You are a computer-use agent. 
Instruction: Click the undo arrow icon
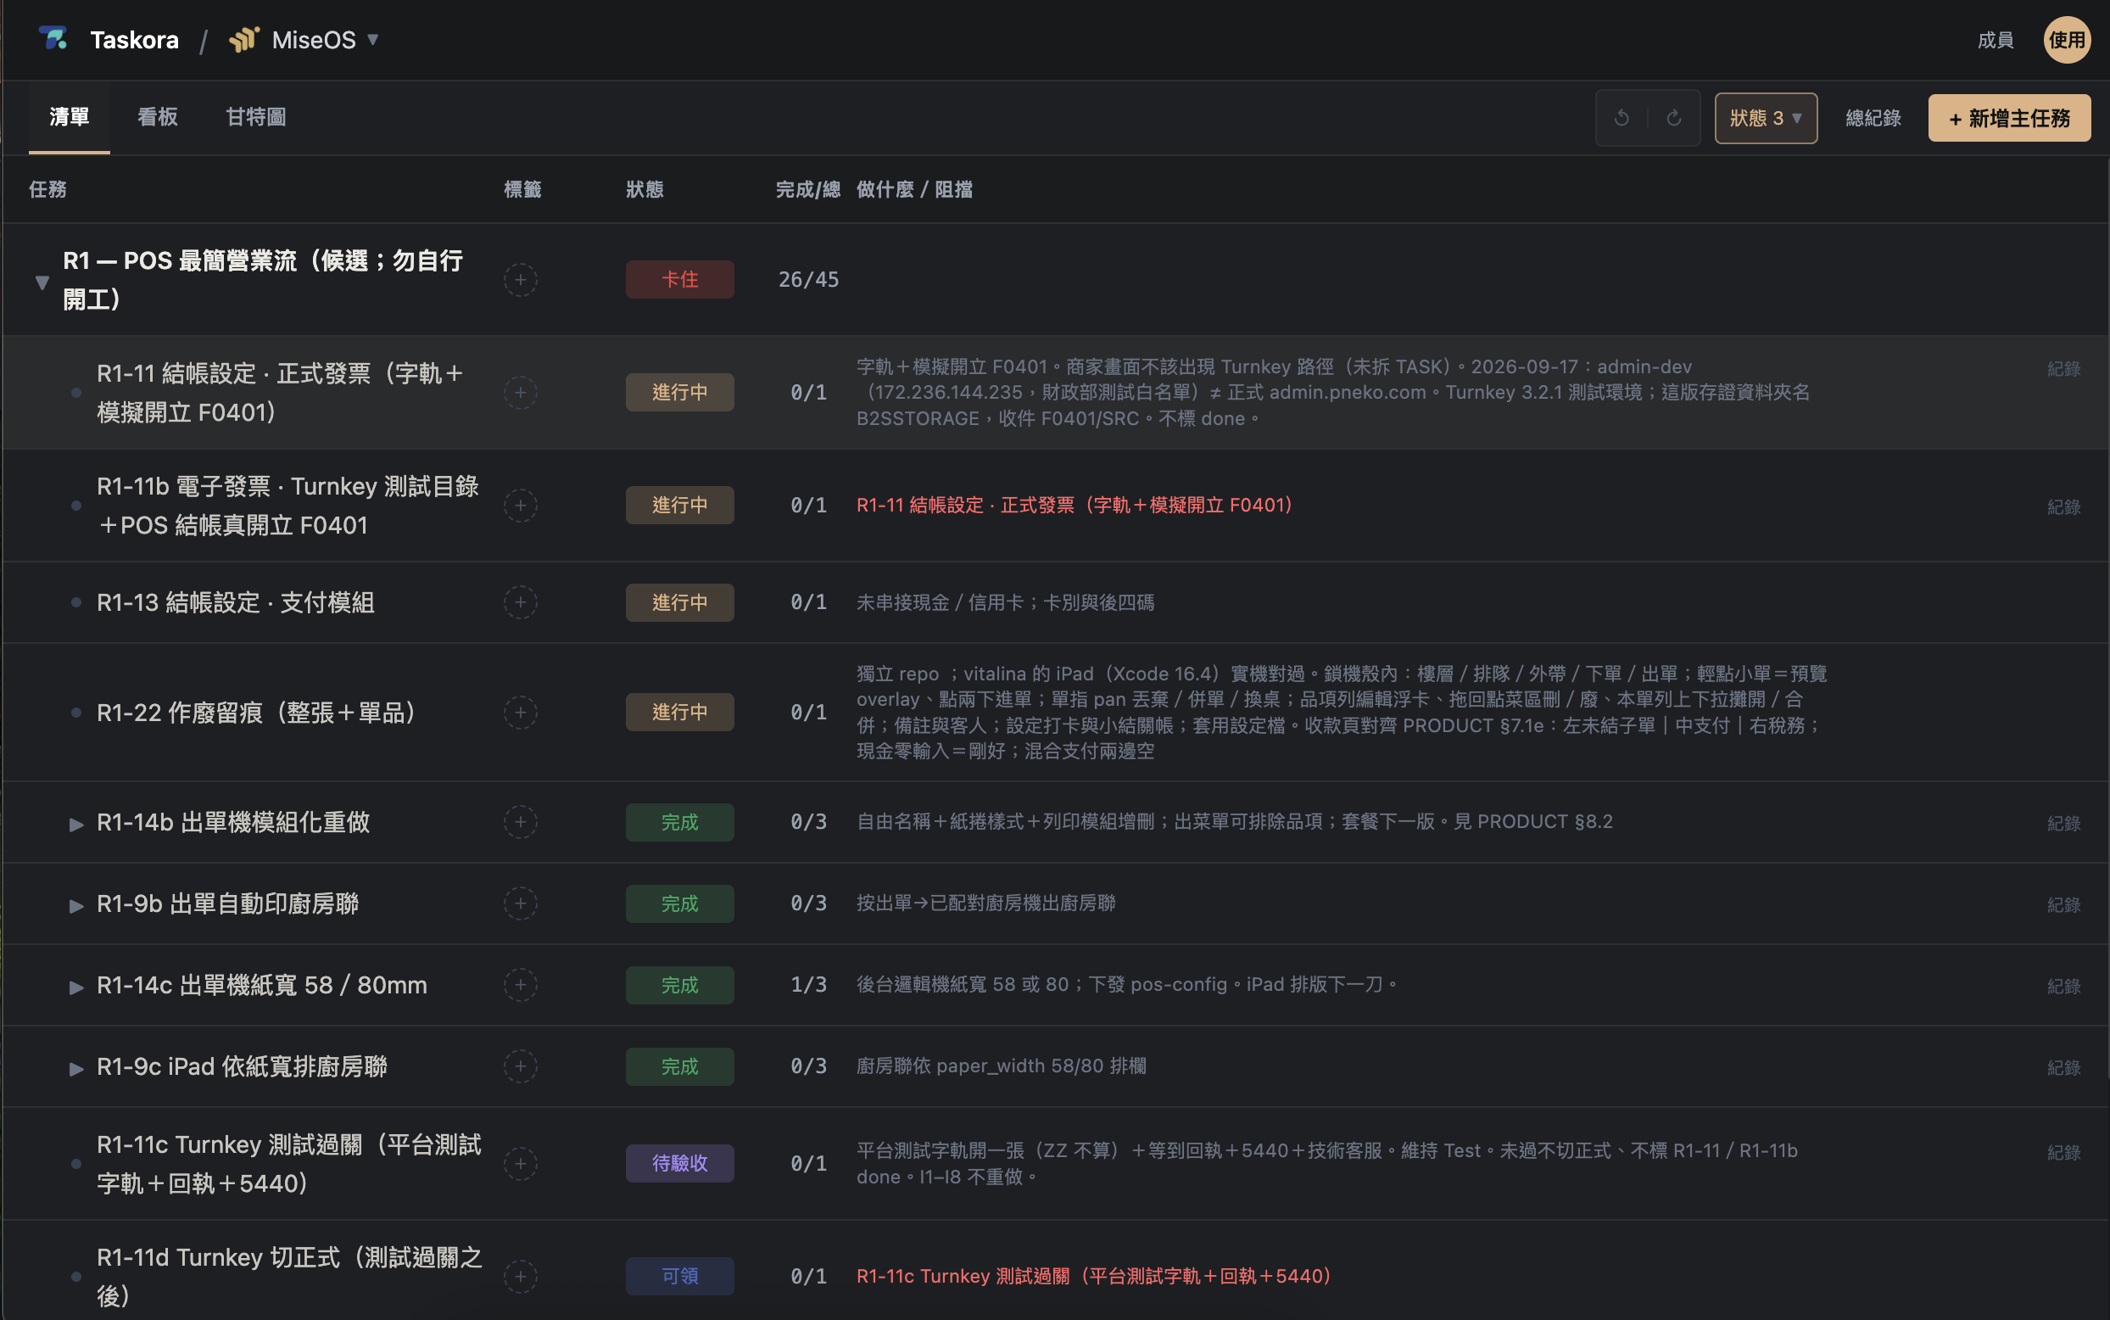coord(1622,118)
